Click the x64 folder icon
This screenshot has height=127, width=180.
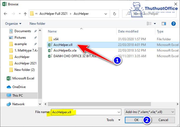[50, 39]
